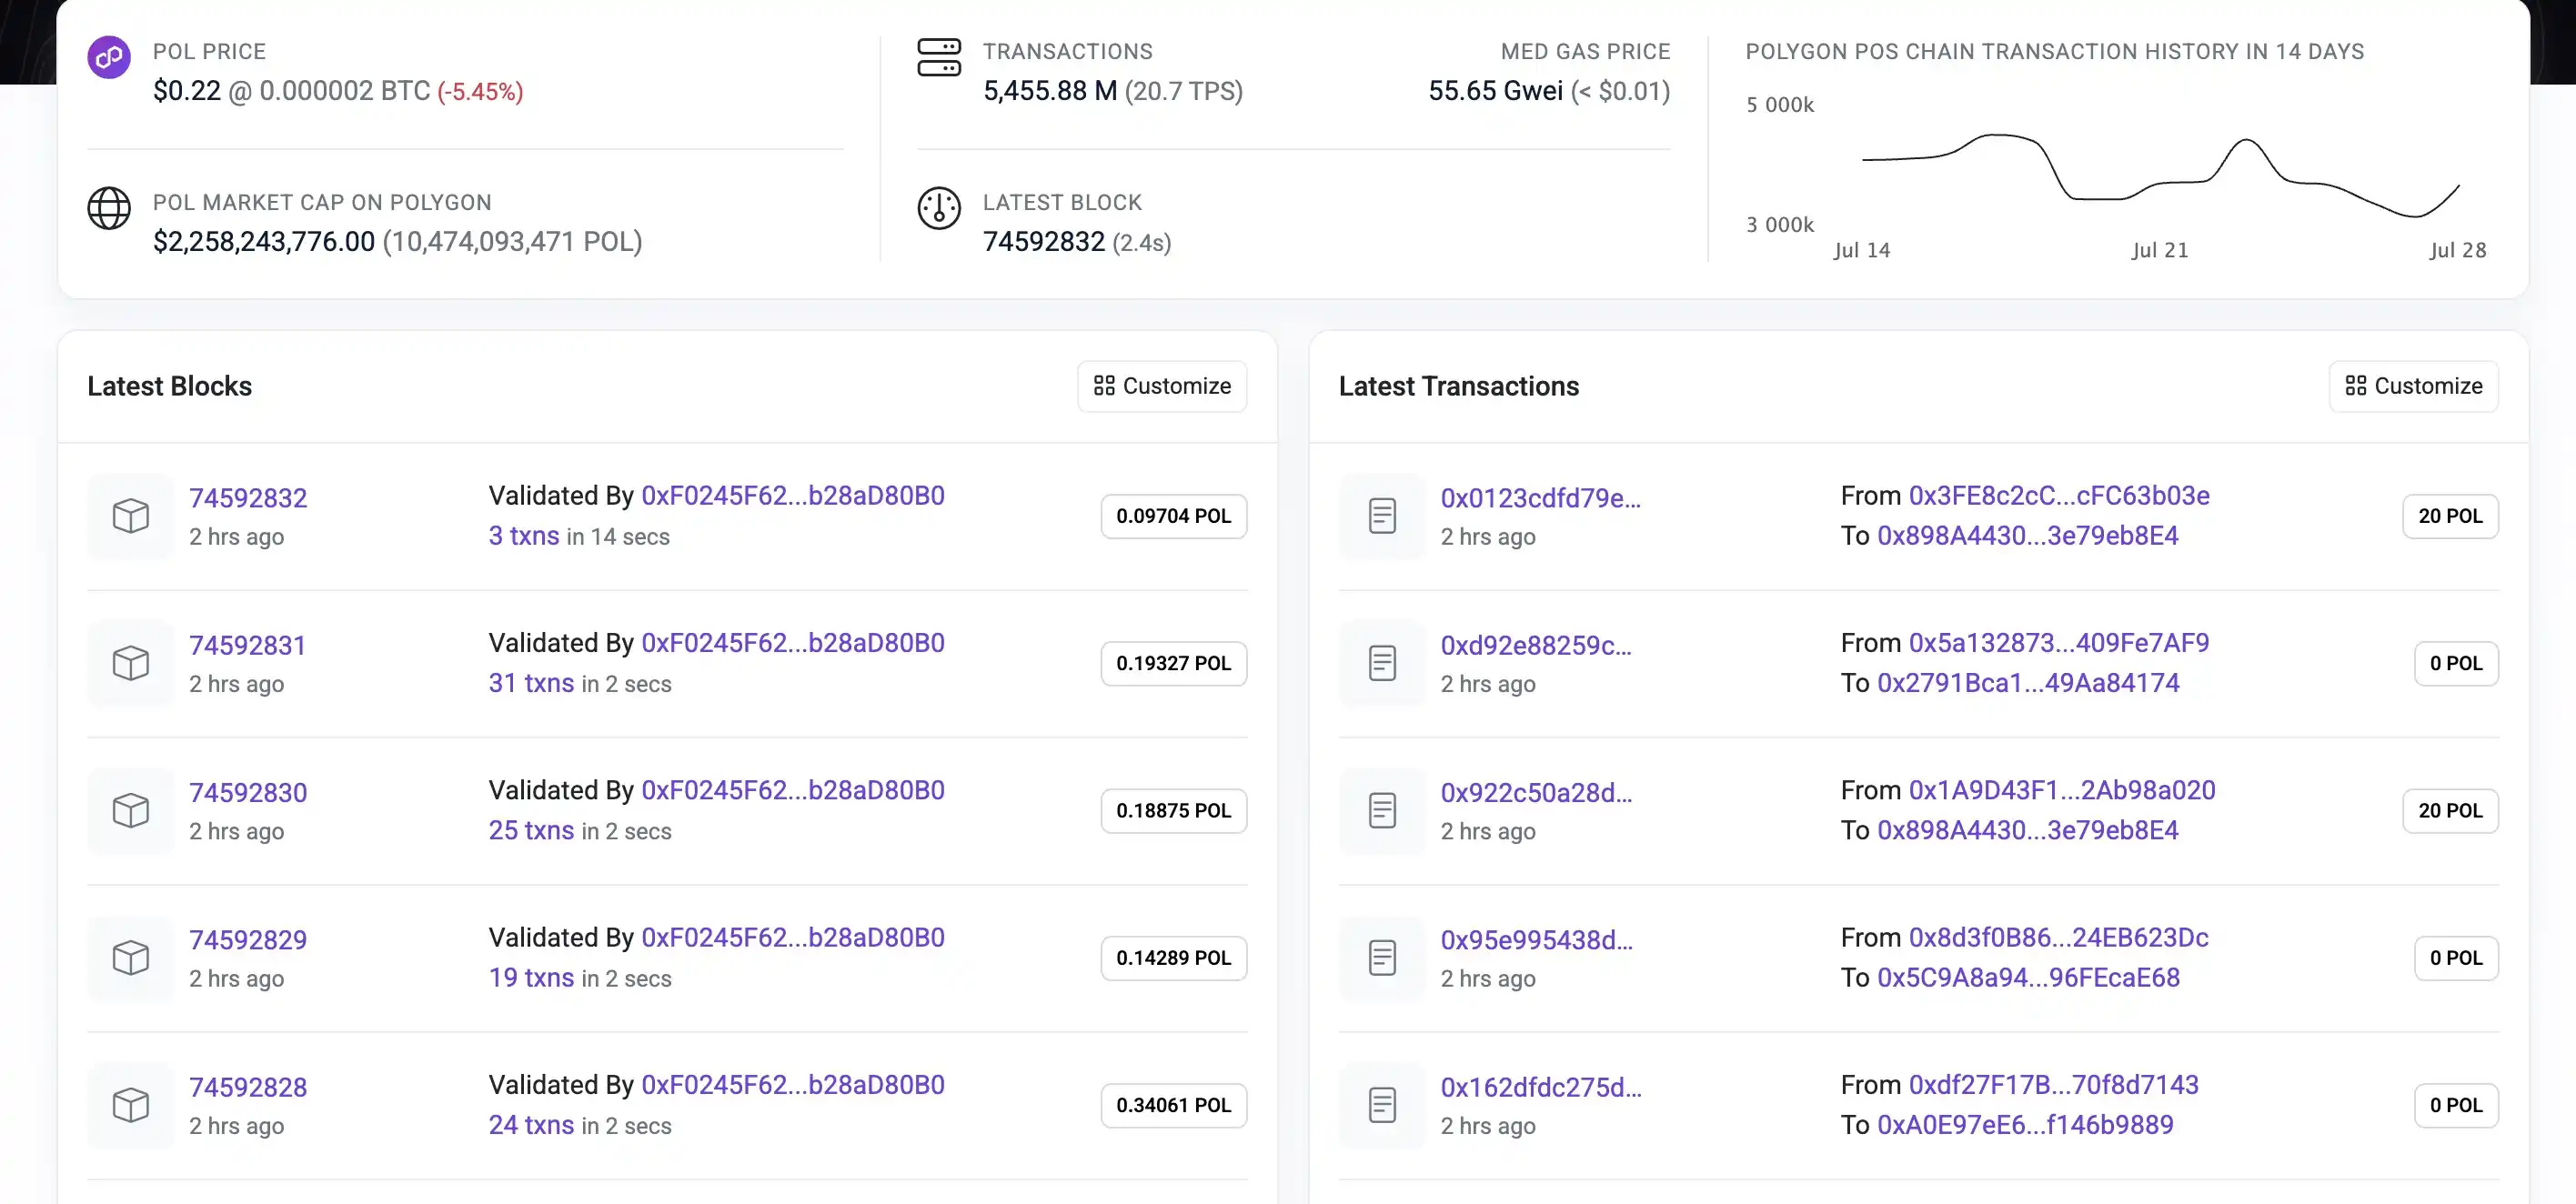Click the purple POL token logo icon
This screenshot has height=1204, width=2576.
(109, 58)
